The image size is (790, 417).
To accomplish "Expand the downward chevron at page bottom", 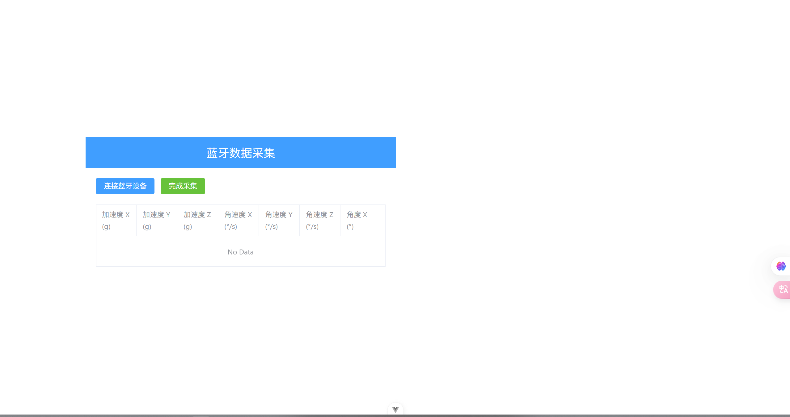I will click(x=395, y=409).
